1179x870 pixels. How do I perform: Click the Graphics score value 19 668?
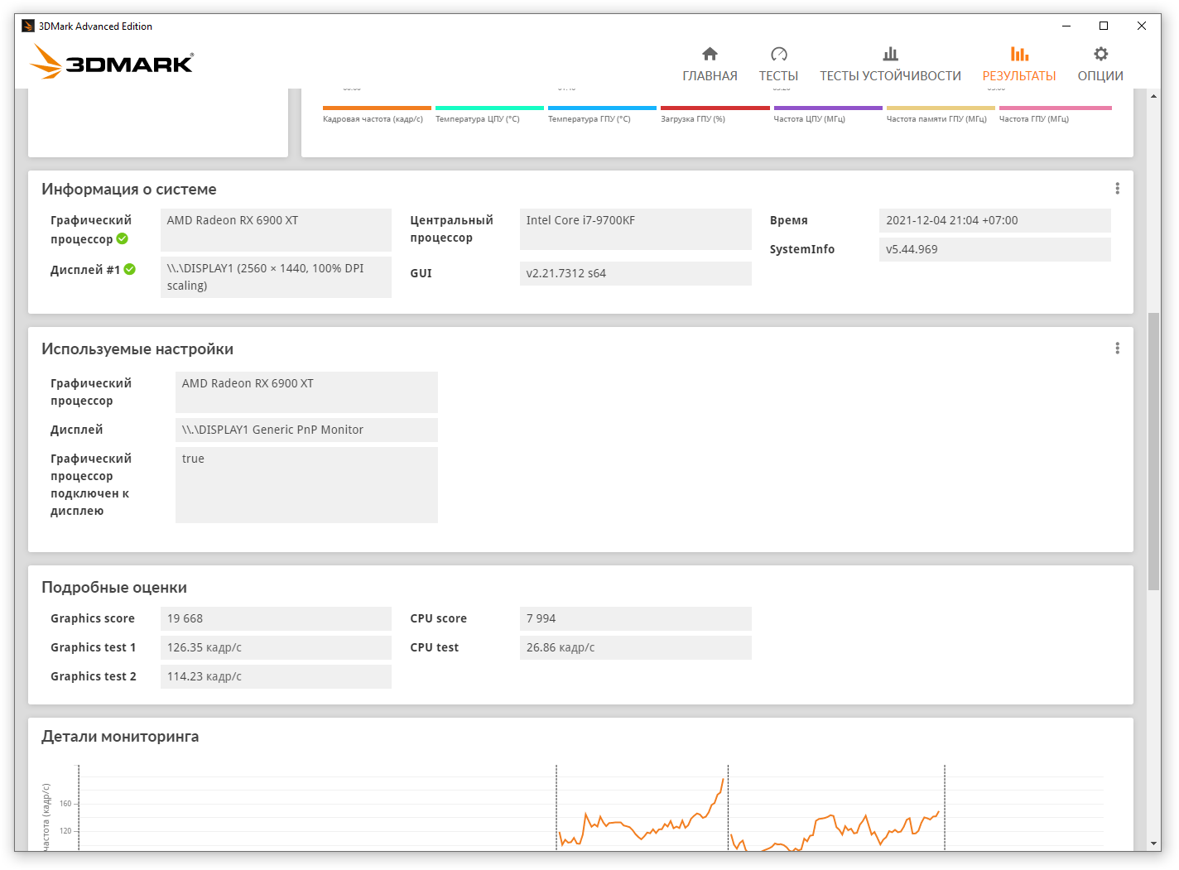275,618
